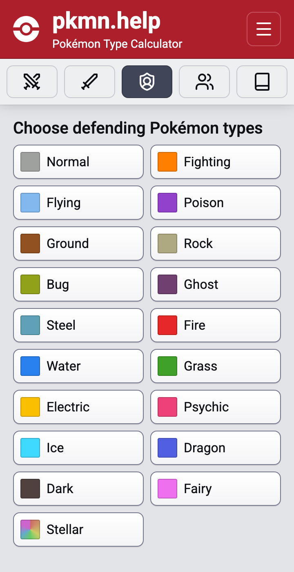Switch to the crossed swords offense tab

pyautogui.click(x=32, y=82)
